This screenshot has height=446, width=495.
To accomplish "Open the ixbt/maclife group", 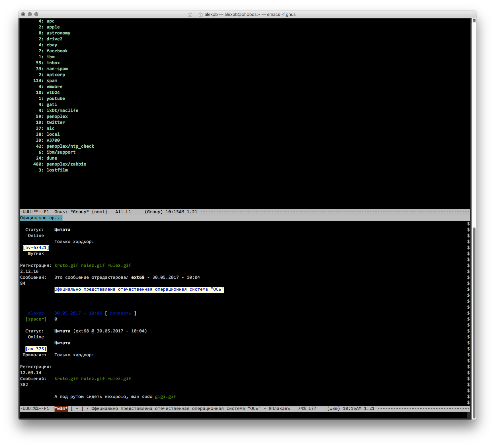I will 62,111.
